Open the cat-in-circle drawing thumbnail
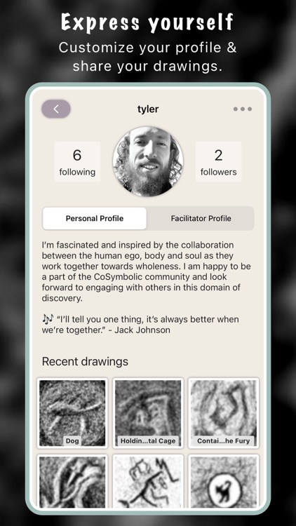This screenshot has width=296, height=526. (224, 481)
